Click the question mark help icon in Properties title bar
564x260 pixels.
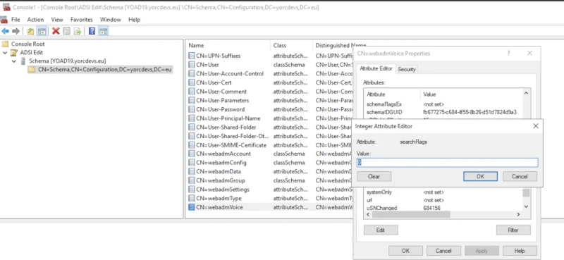[x=508, y=54]
